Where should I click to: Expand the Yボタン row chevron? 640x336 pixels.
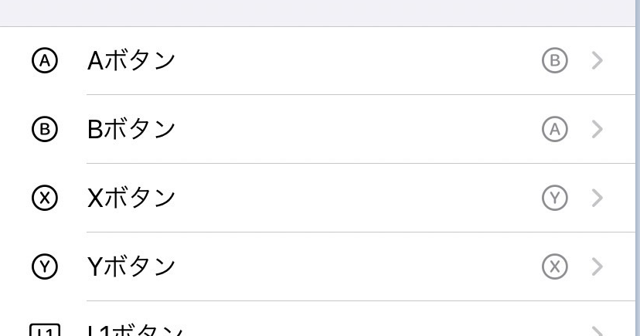pyautogui.click(x=597, y=266)
